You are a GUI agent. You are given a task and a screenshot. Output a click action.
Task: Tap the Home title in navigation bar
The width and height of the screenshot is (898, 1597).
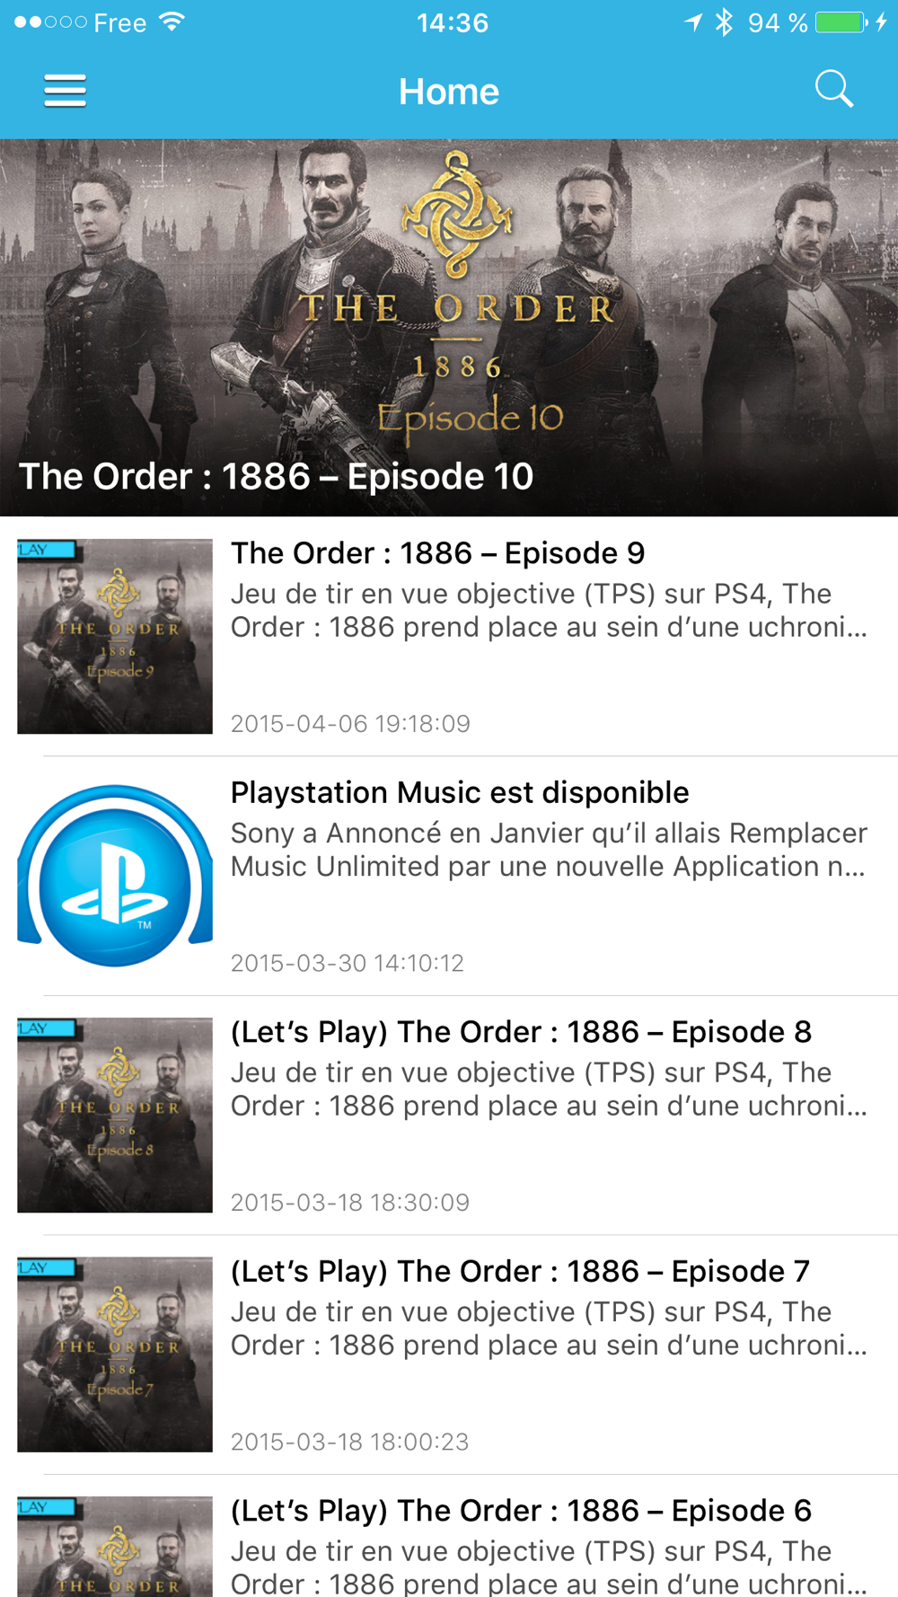[449, 92]
